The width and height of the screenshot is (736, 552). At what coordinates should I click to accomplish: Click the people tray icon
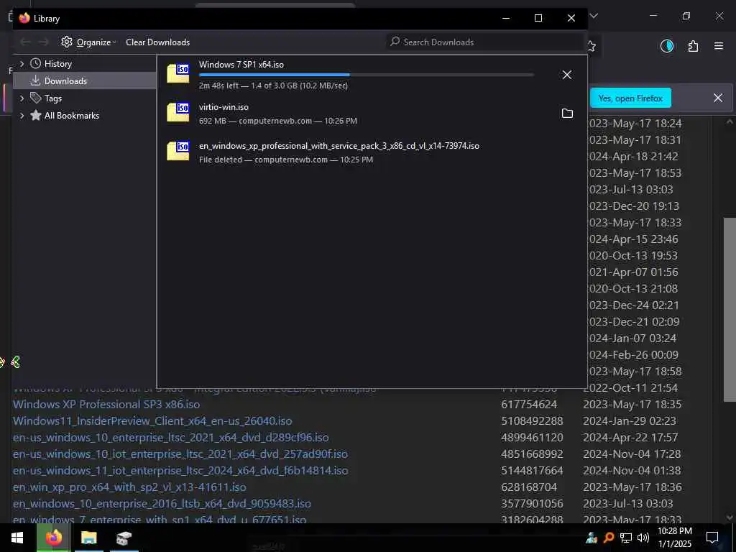(592, 538)
